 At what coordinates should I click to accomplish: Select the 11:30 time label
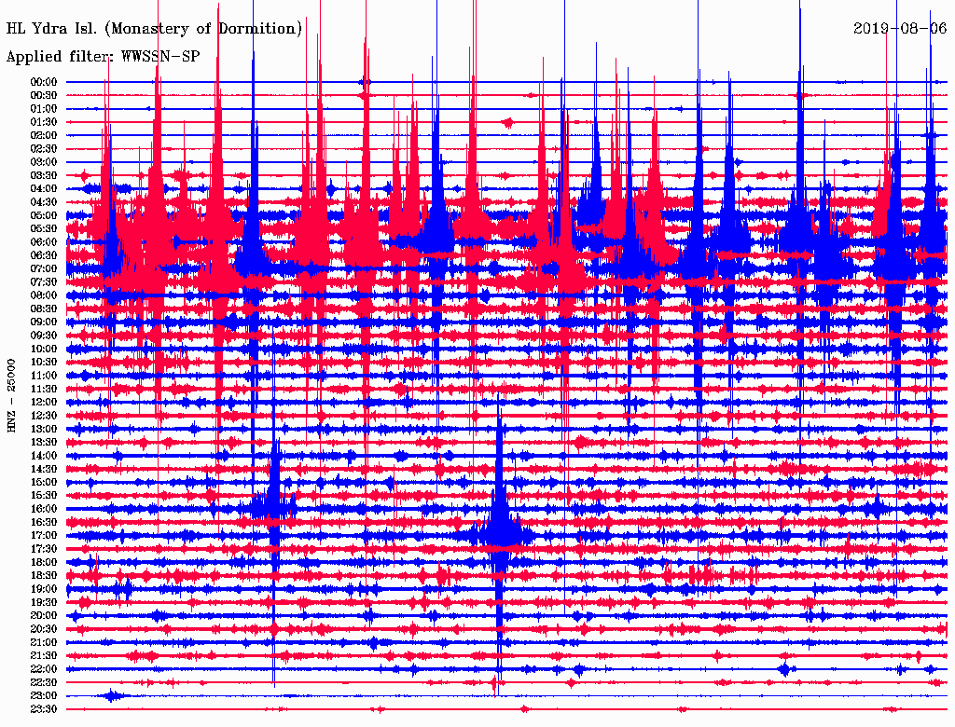(44, 389)
